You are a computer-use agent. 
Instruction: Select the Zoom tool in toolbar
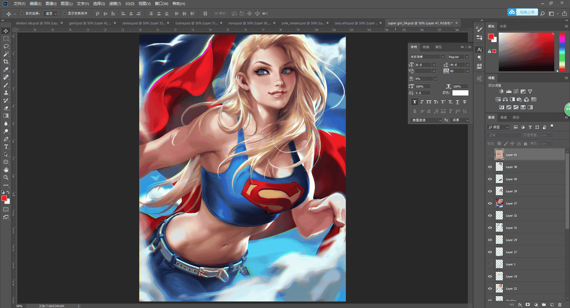click(6, 177)
